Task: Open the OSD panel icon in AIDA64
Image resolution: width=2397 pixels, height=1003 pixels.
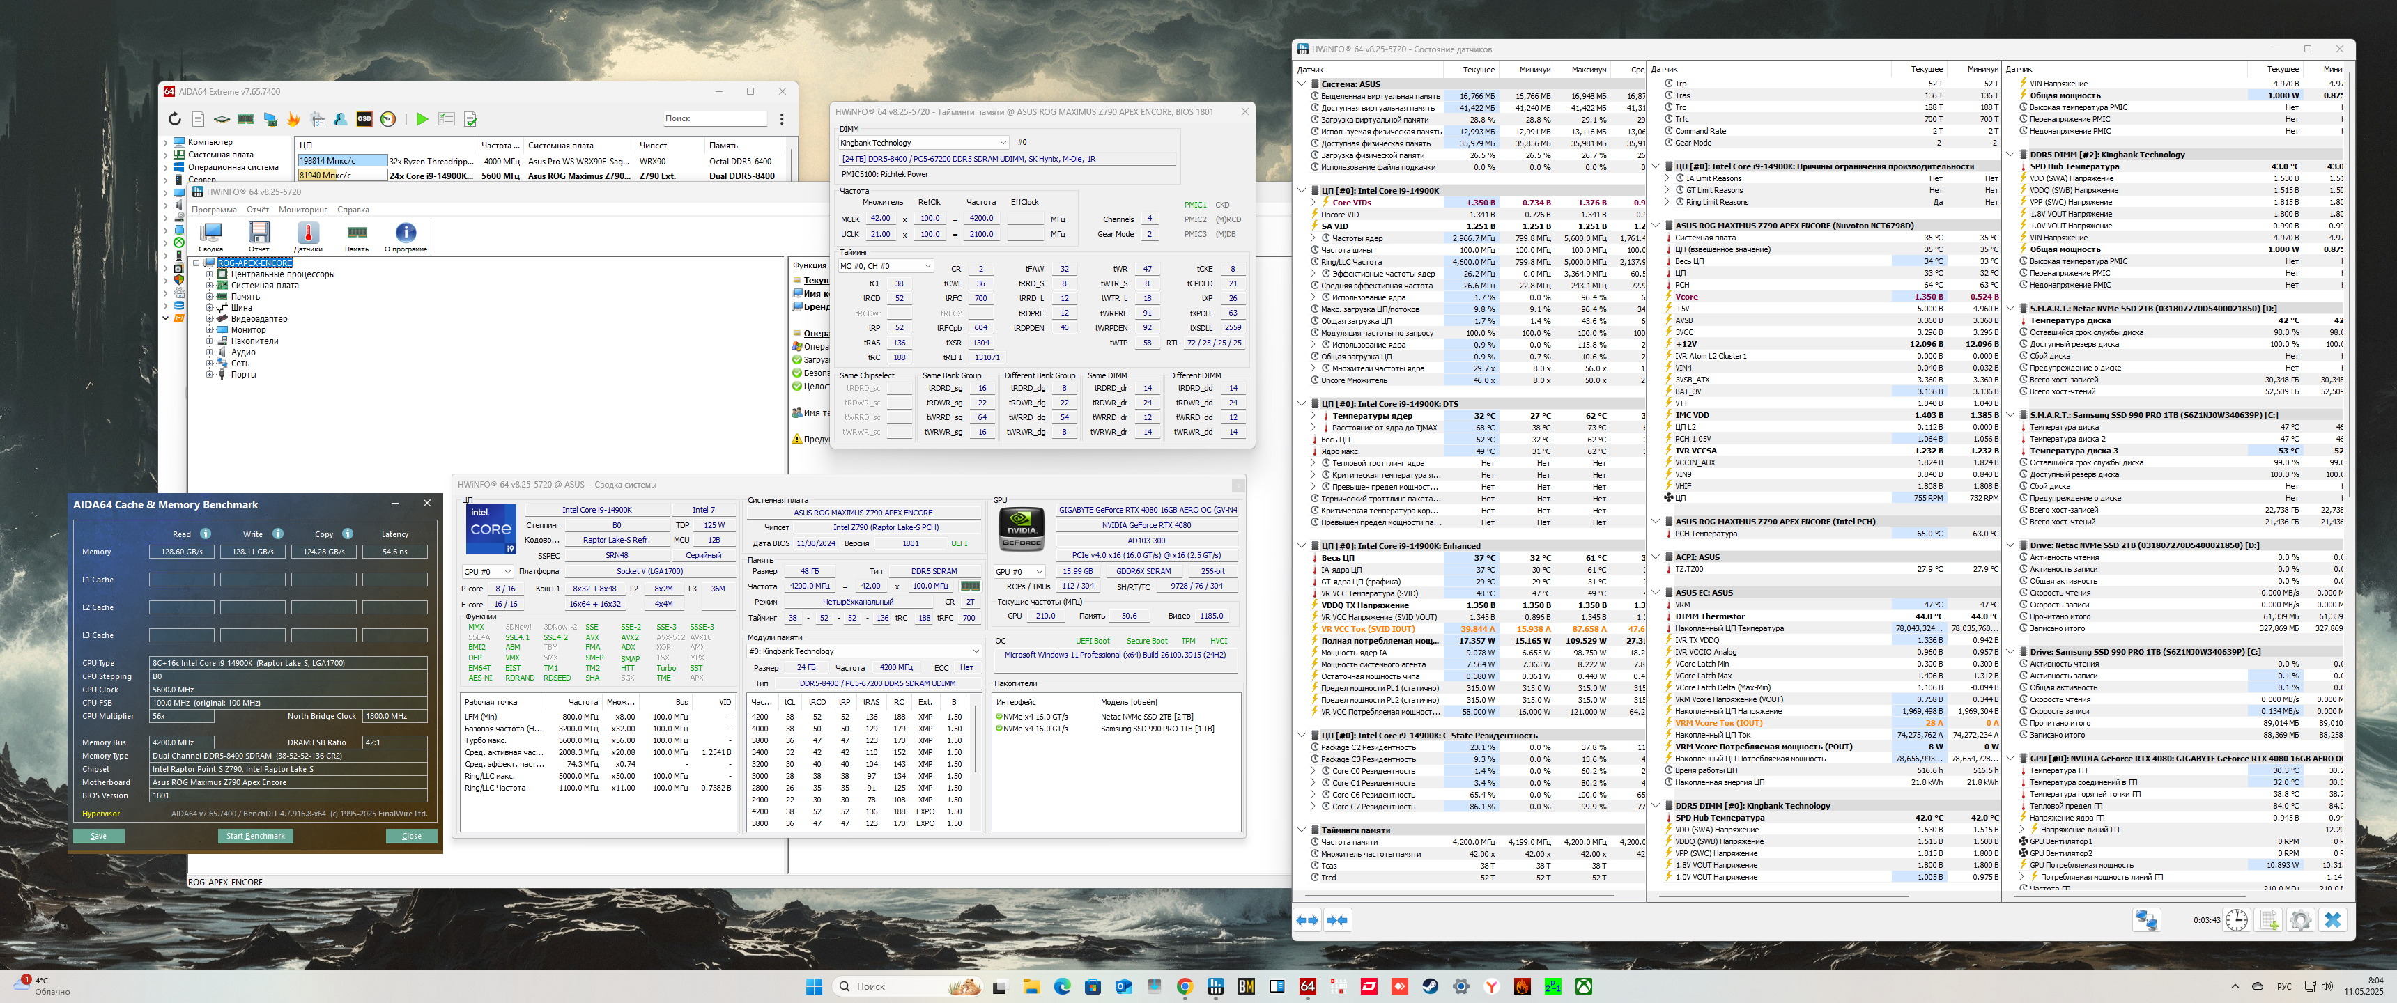Action: click(364, 119)
